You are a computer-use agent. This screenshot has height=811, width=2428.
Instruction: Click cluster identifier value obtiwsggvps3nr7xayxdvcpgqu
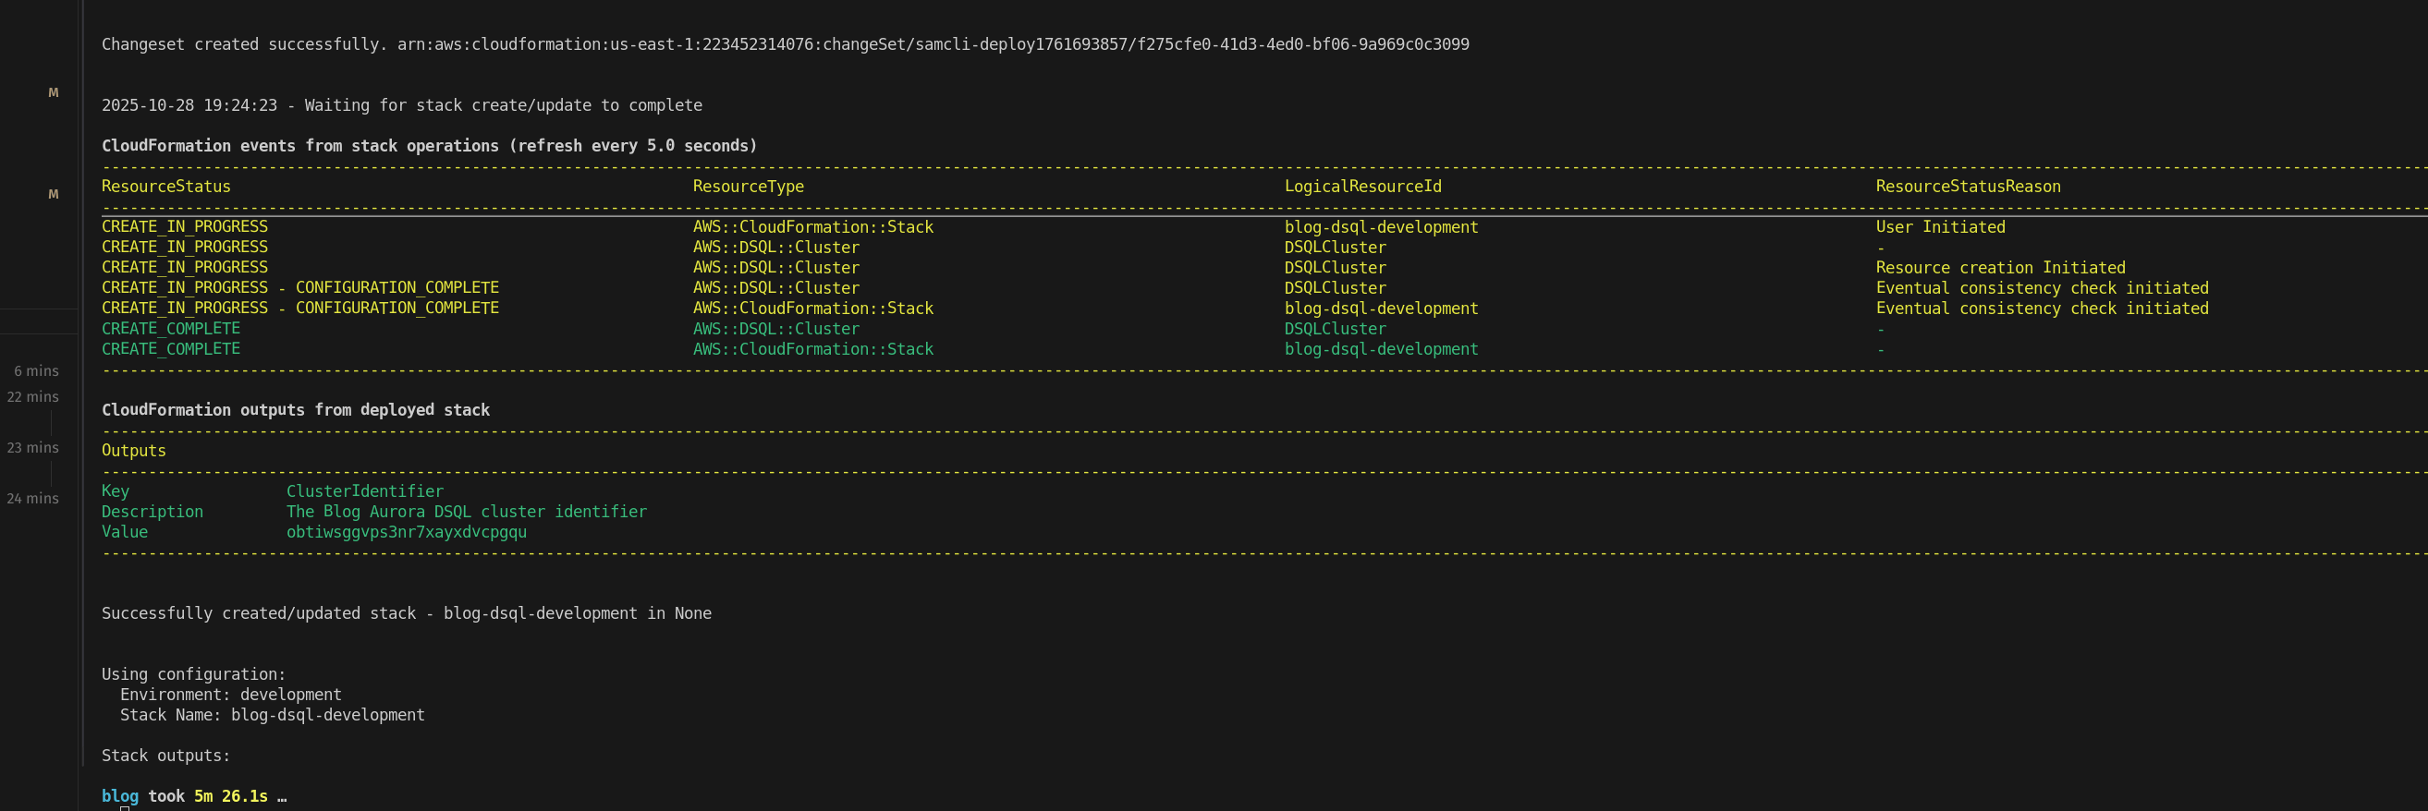407,532
